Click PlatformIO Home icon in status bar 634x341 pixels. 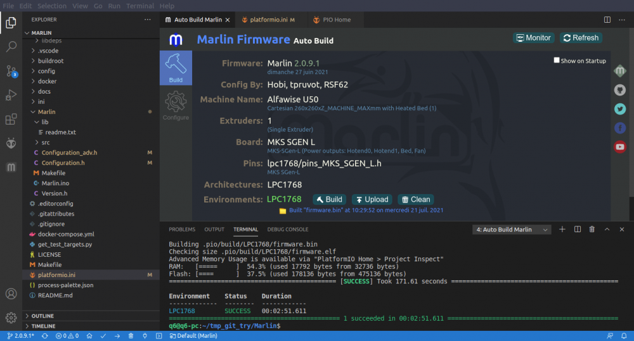[x=89, y=336]
